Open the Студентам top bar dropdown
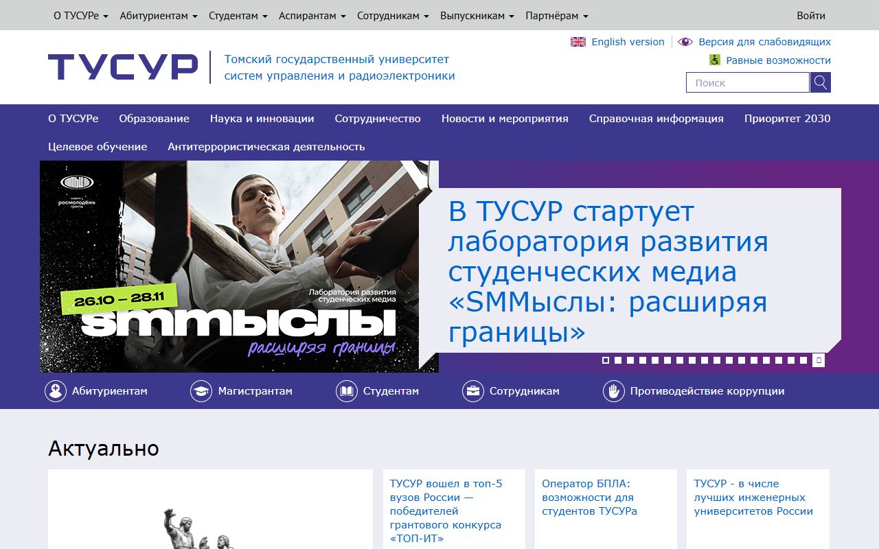Image resolution: width=879 pixels, height=549 pixels. click(x=238, y=15)
